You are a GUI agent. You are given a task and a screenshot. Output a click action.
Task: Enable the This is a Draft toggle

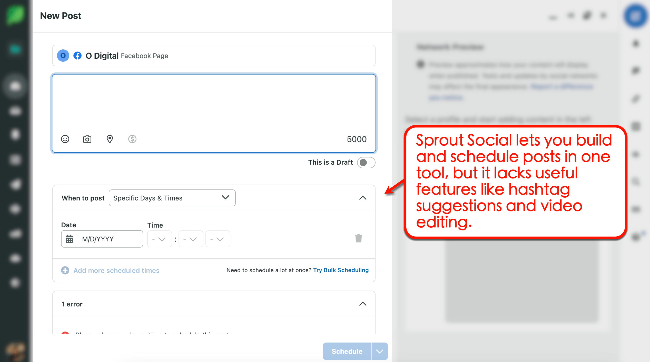tap(366, 162)
